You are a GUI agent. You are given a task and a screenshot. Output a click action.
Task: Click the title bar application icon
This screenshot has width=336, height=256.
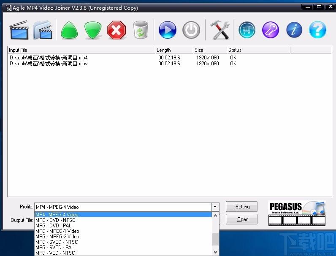click(x=8, y=8)
